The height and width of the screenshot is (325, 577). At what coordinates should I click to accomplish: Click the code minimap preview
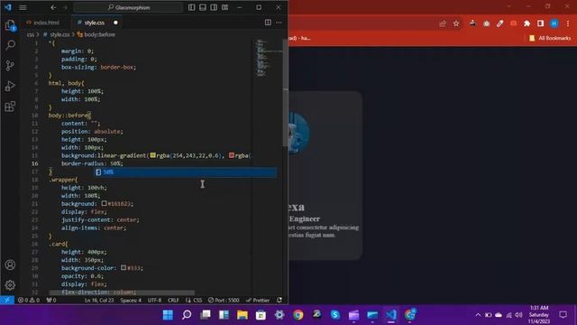pos(267,57)
